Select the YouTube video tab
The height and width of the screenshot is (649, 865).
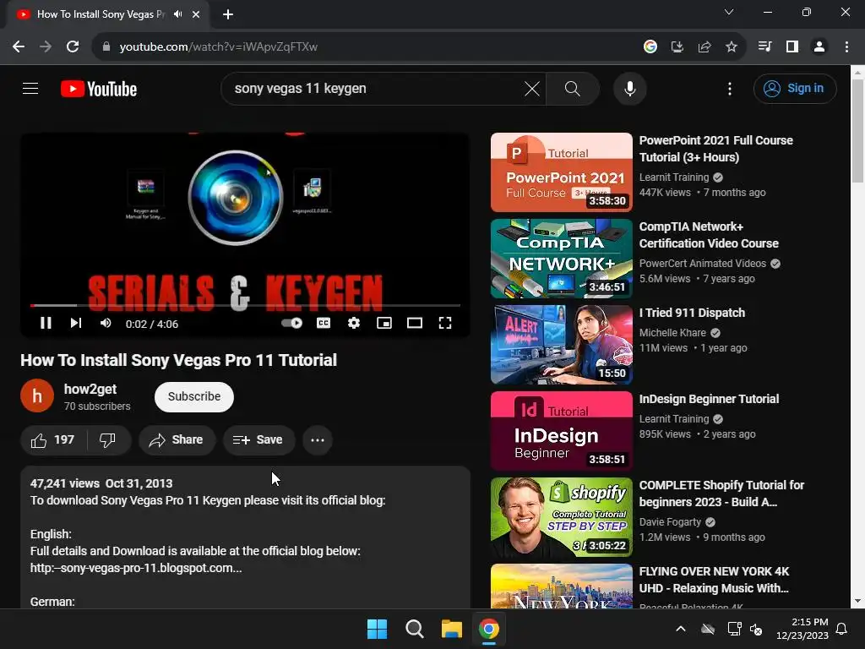pos(100,14)
